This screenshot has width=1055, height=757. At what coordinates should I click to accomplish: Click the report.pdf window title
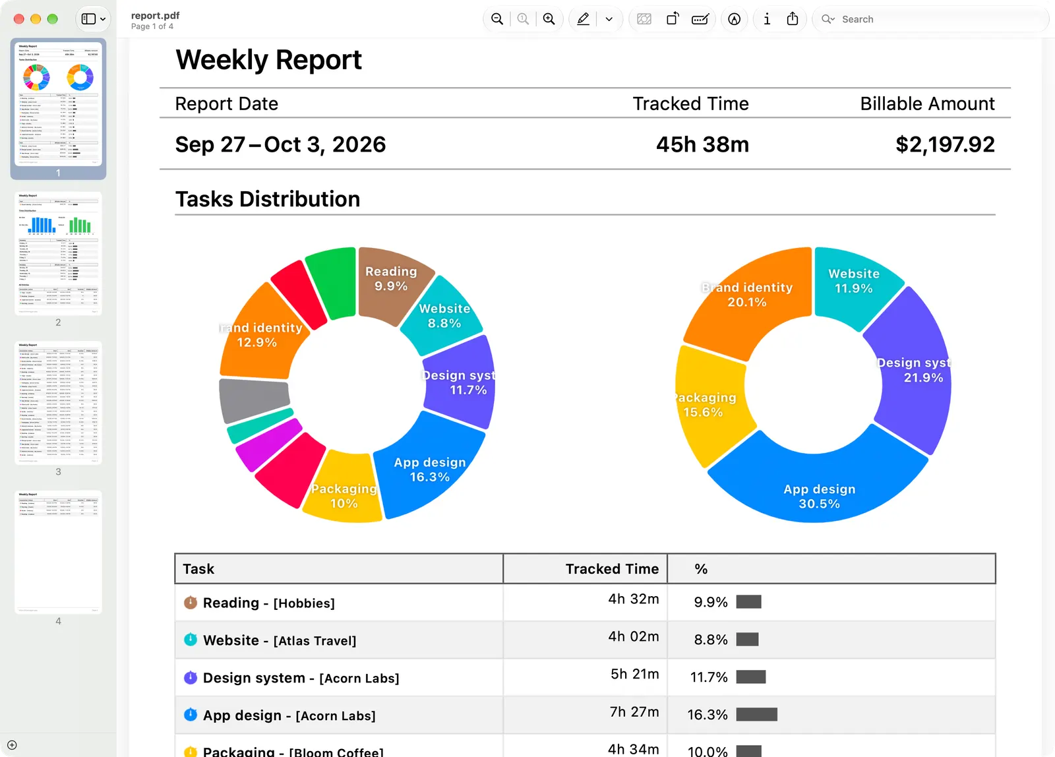point(155,15)
